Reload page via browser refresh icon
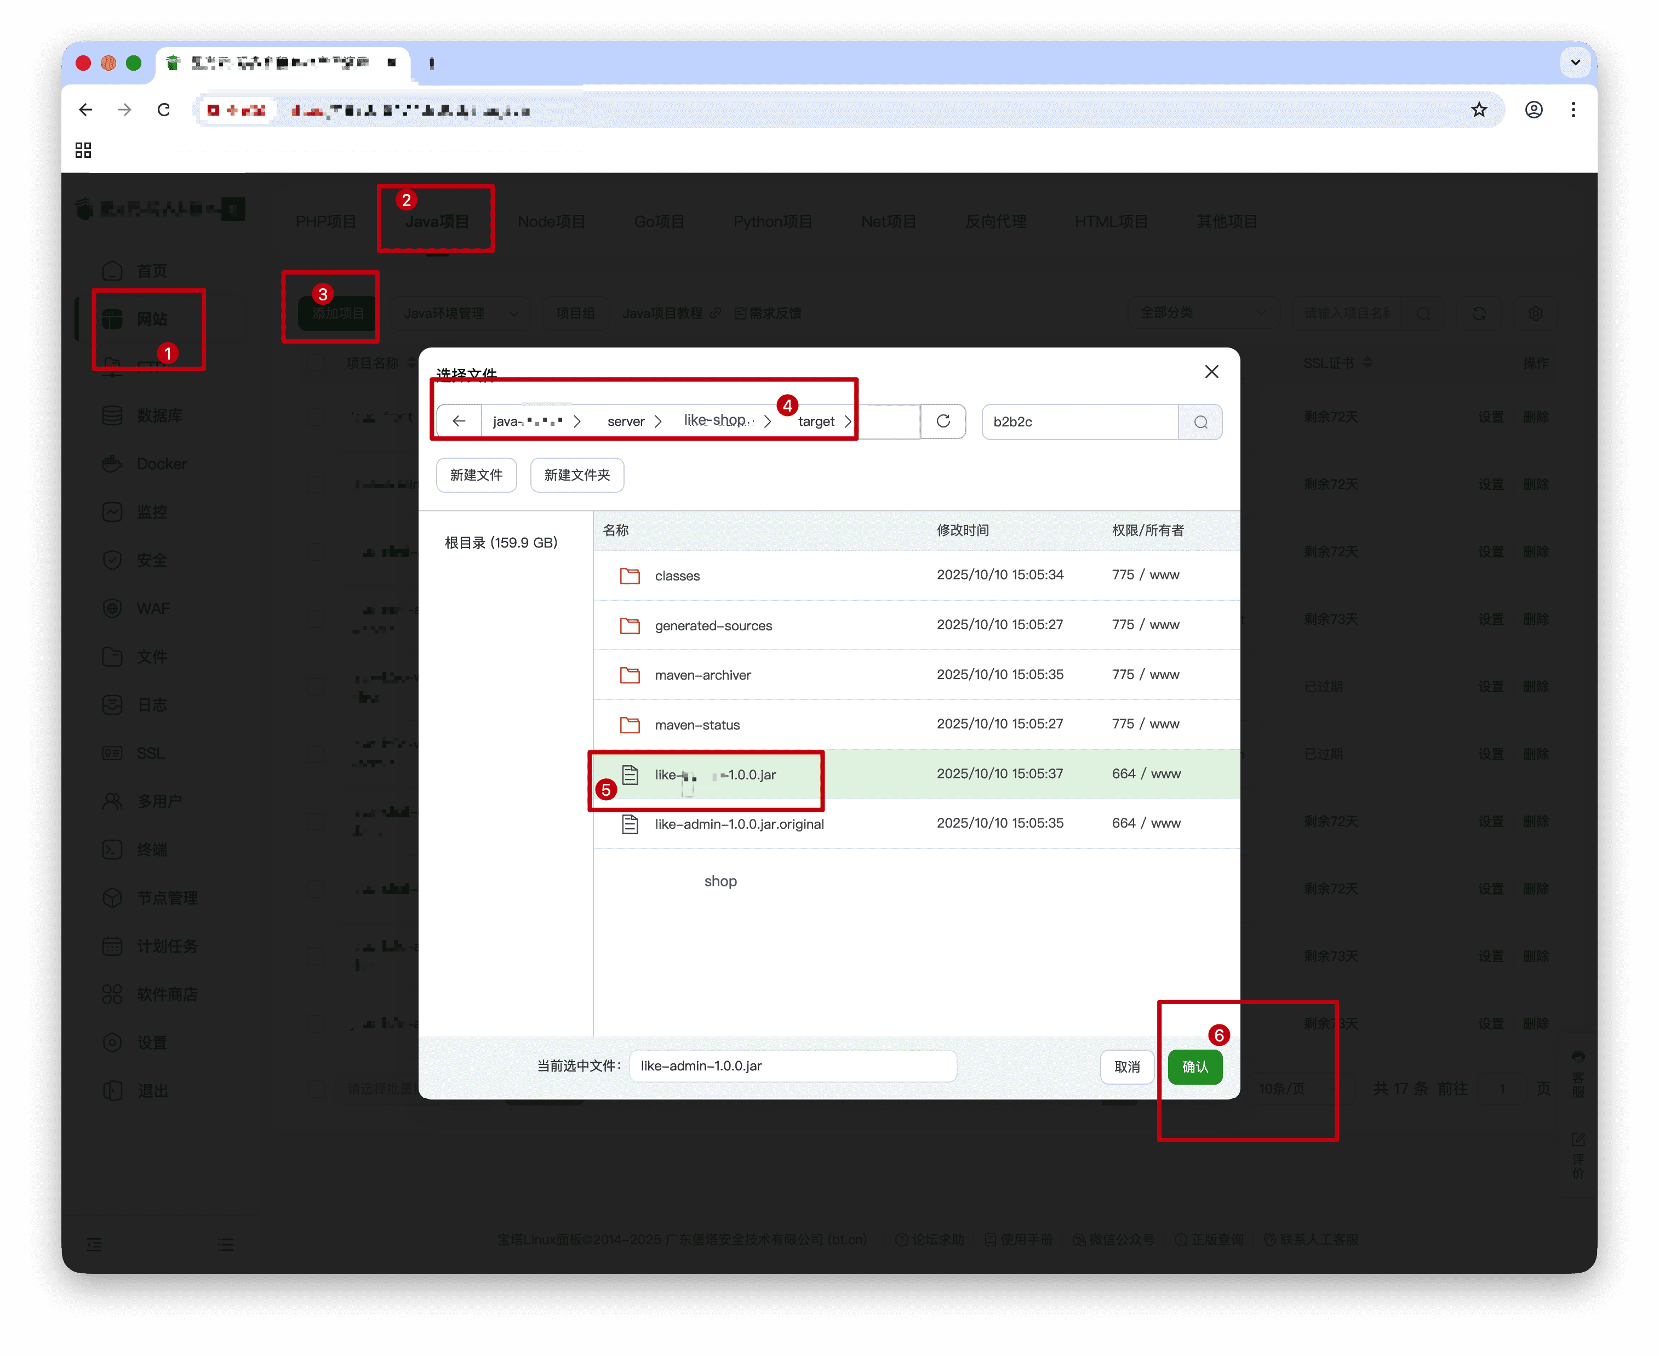Viewport: 1659px width, 1356px height. coord(163,110)
